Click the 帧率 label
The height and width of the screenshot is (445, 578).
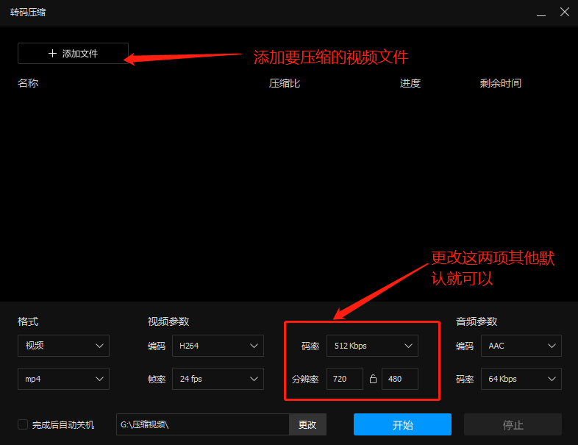157,379
